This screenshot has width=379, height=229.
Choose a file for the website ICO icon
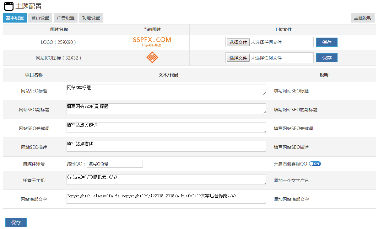tap(238, 58)
